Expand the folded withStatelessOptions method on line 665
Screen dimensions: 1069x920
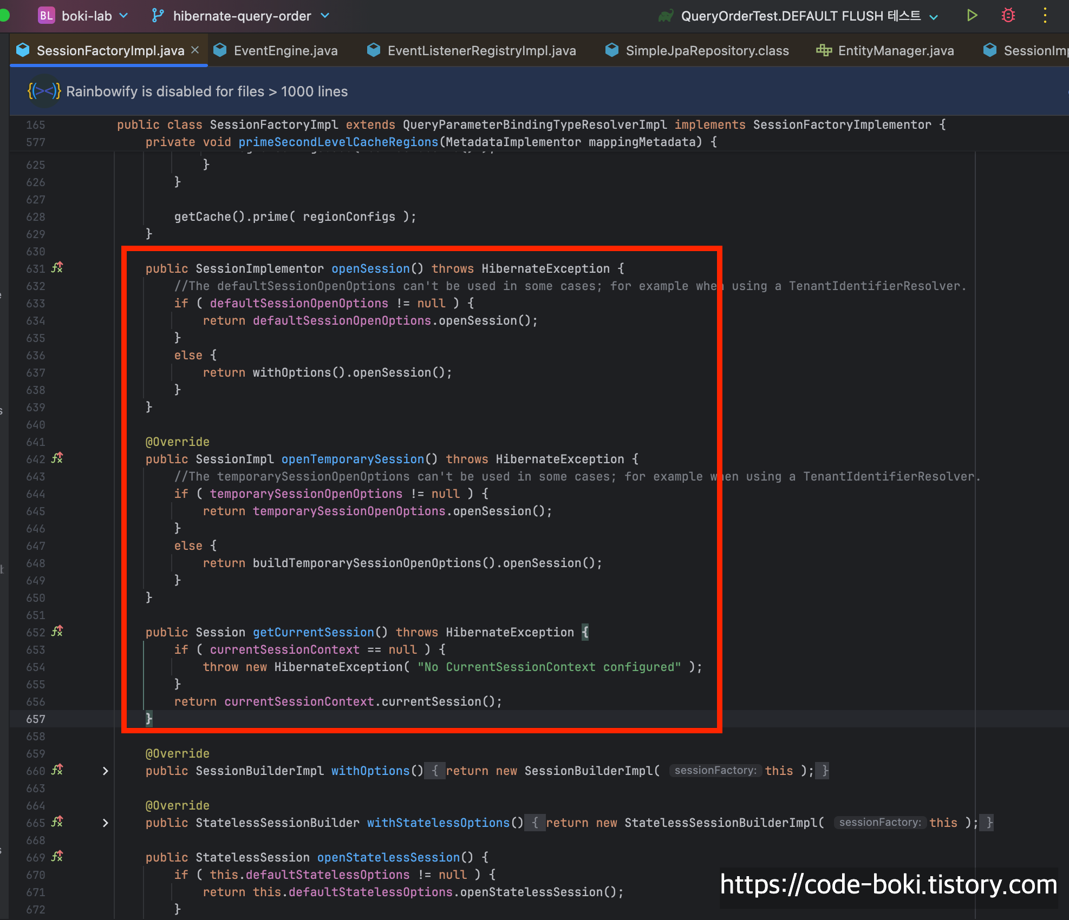106,823
